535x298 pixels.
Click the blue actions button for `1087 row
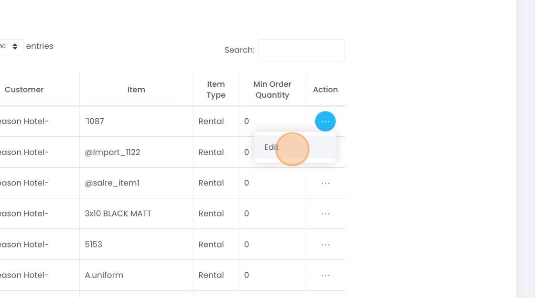tap(325, 122)
